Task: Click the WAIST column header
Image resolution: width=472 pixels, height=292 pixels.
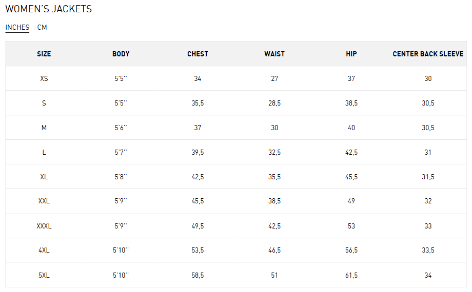Action: [x=274, y=54]
